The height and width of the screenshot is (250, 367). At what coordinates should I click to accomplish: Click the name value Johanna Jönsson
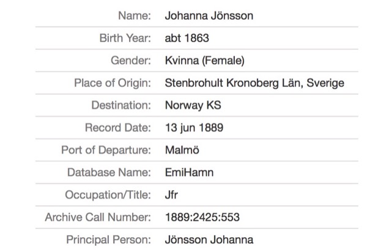(209, 16)
